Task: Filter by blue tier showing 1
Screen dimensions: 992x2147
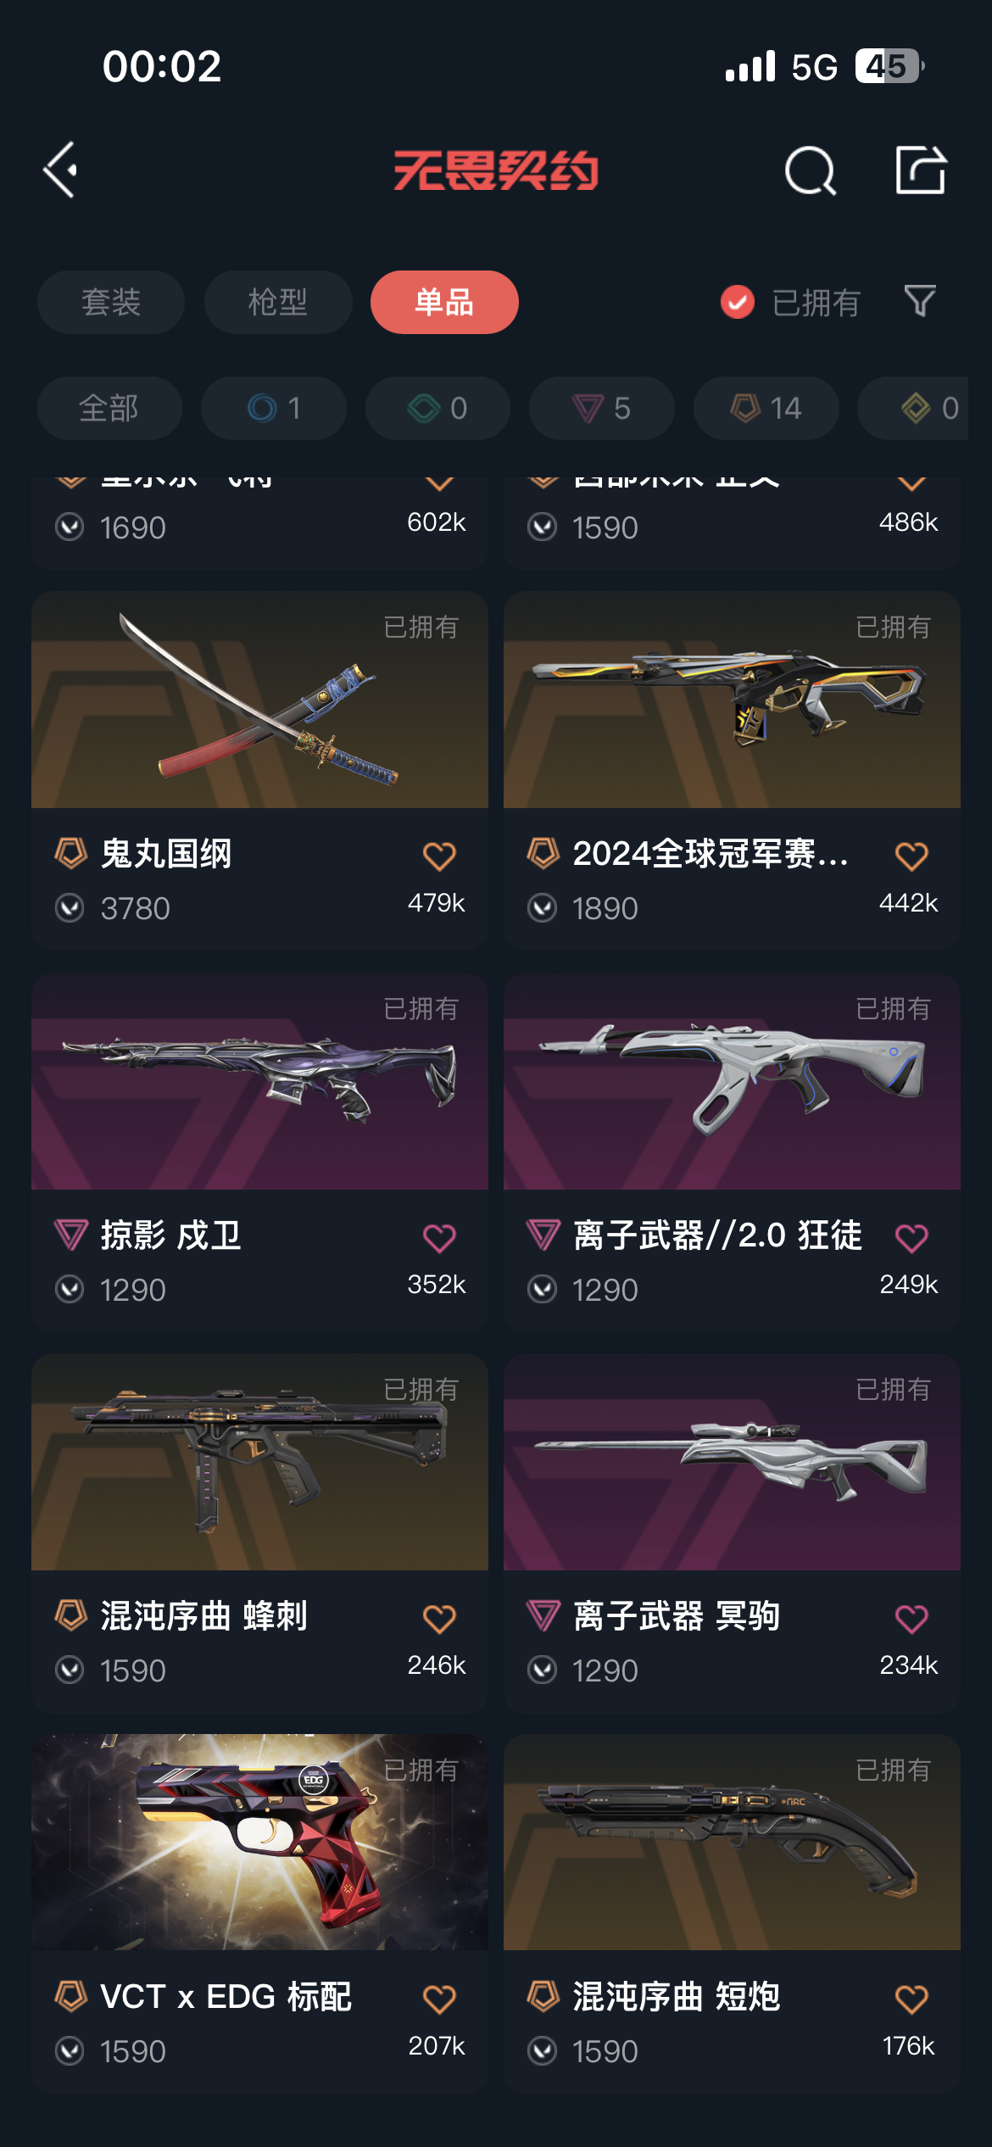Action: 274,408
